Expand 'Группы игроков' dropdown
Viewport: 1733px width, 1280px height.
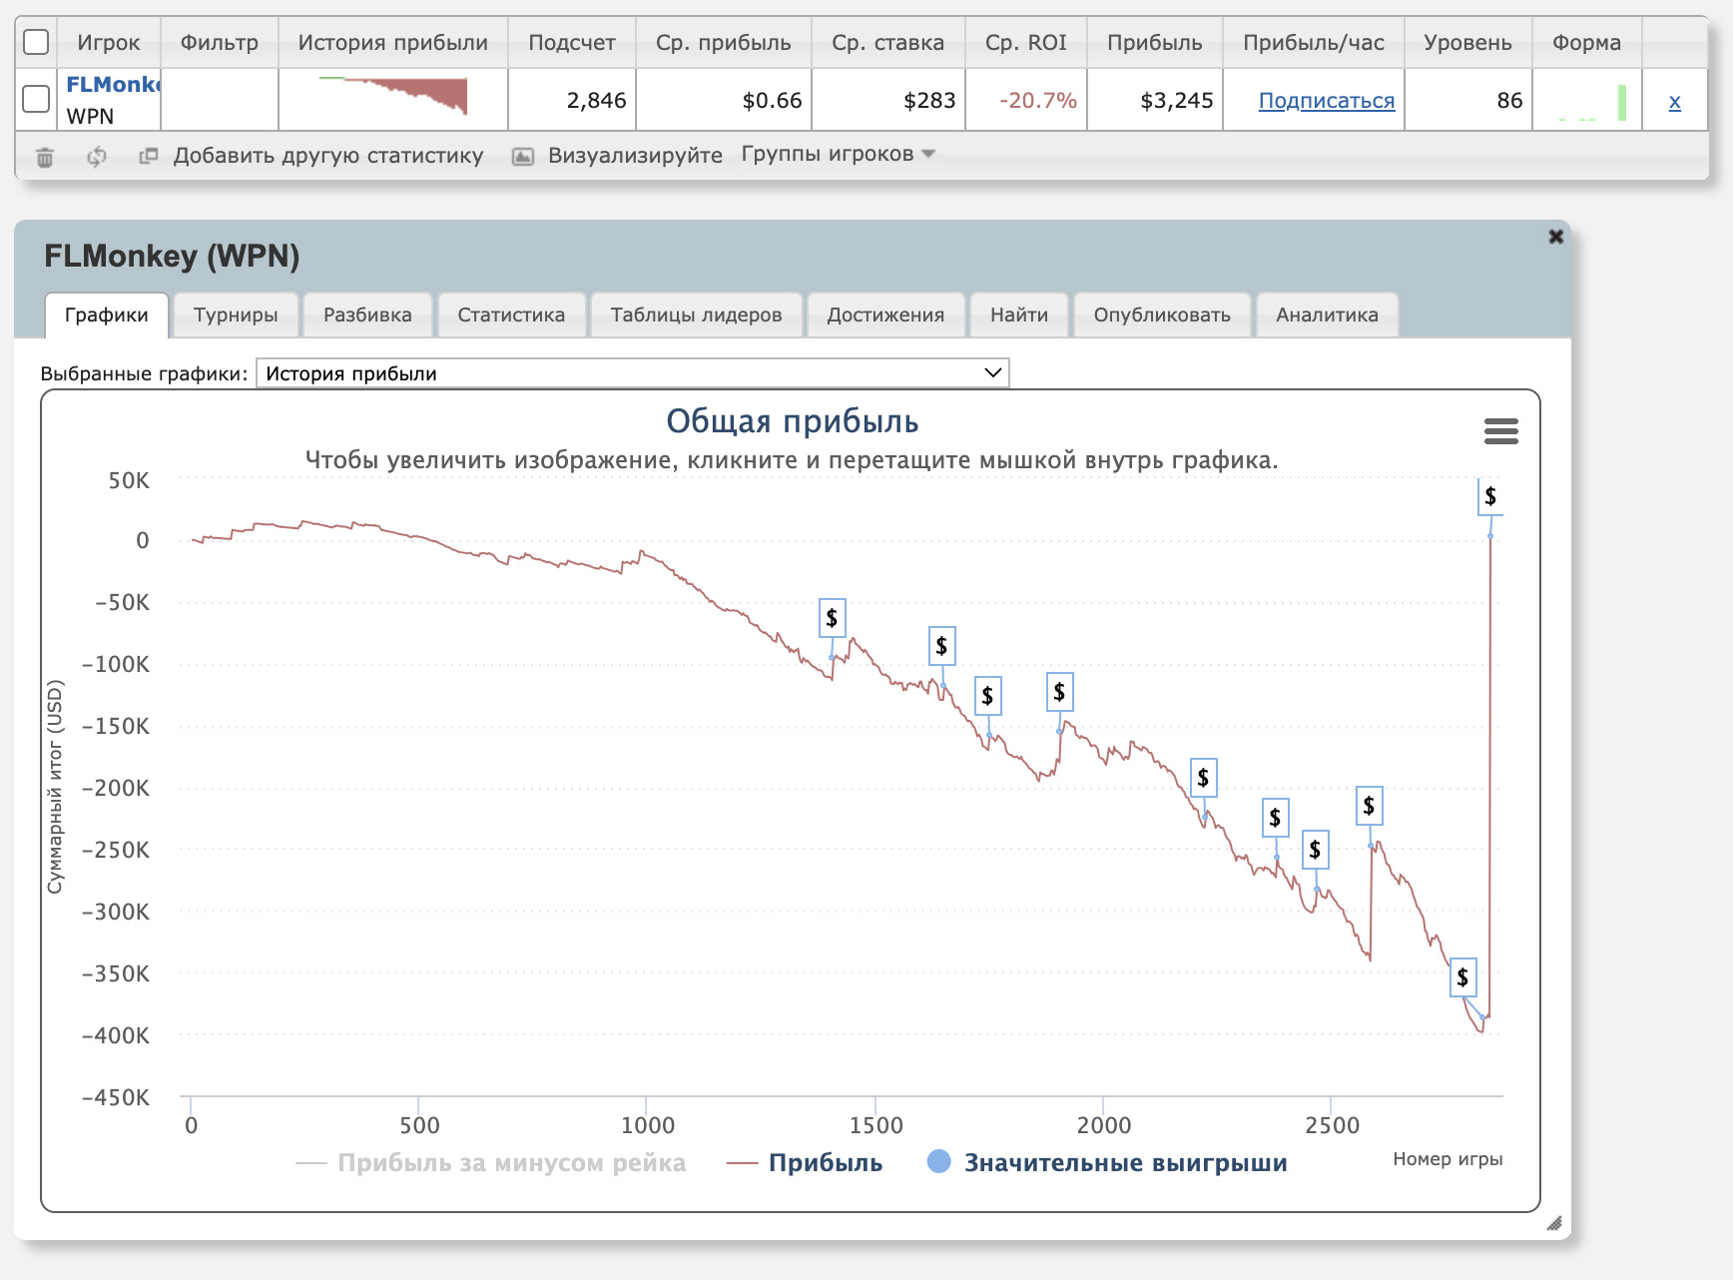(x=838, y=154)
